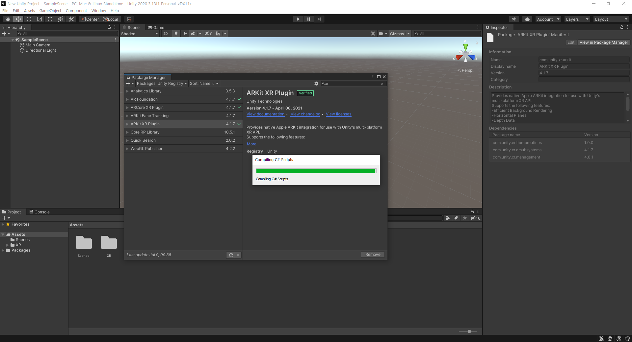
Task: Click the Remove package button
Action: tap(373, 255)
